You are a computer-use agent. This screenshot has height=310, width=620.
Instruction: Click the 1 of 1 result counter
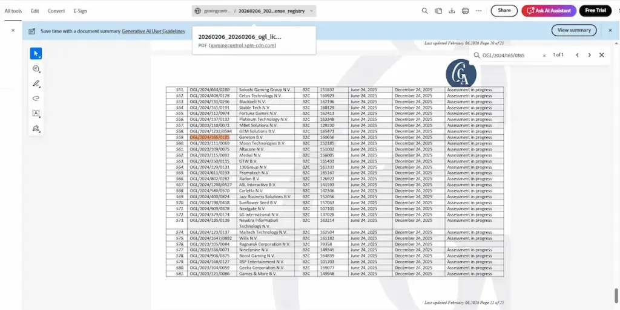558,55
